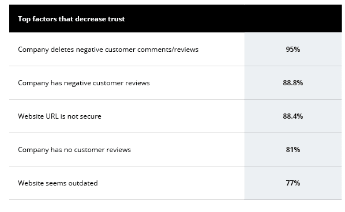Image resolution: width=345 pixels, height=212 pixels.
Task: Click the black header area above percentages
Action: coord(293,18)
